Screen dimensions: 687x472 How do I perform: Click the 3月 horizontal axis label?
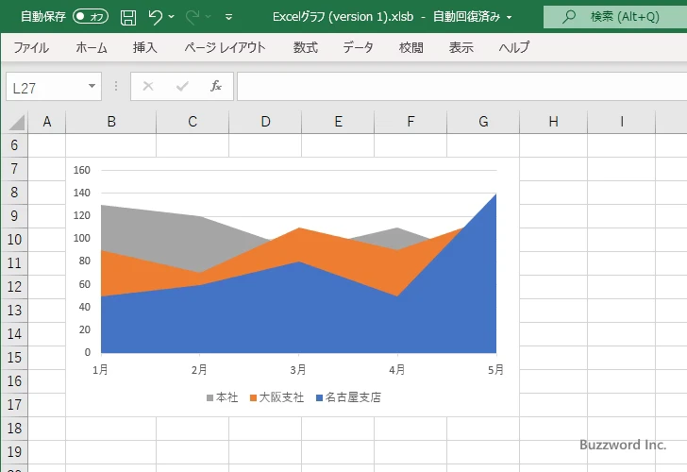pos(298,370)
